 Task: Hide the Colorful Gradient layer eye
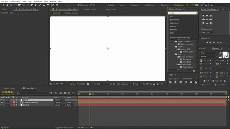(x=2, y=102)
